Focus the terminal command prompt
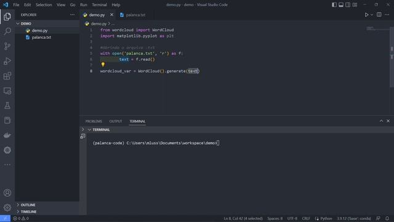Image resolution: width=394 pixels, height=222 pixels. tap(156, 143)
